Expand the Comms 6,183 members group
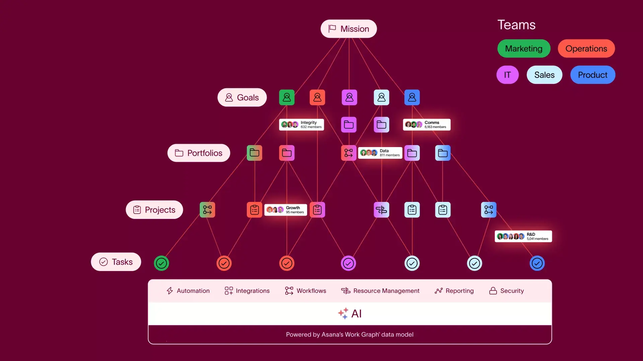This screenshot has width=643, height=361. (427, 124)
